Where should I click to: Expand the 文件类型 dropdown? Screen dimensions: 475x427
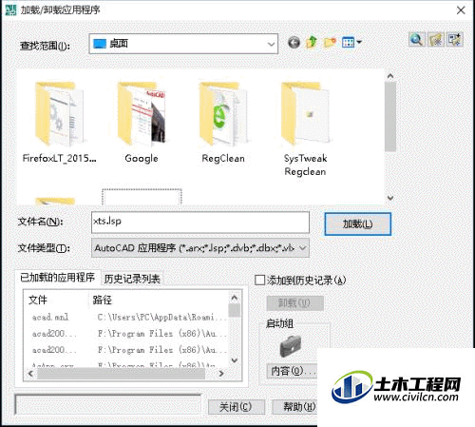[303, 248]
